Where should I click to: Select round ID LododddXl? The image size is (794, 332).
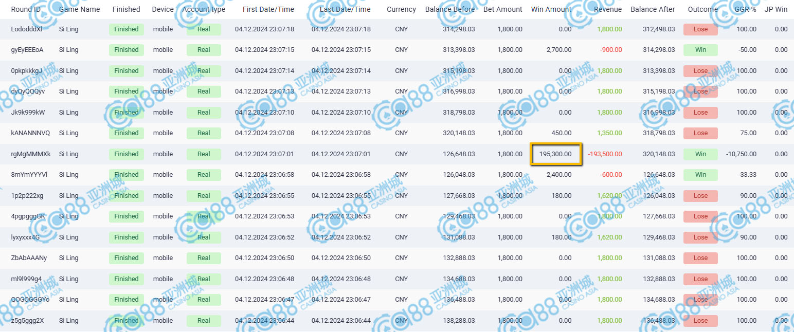27,29
